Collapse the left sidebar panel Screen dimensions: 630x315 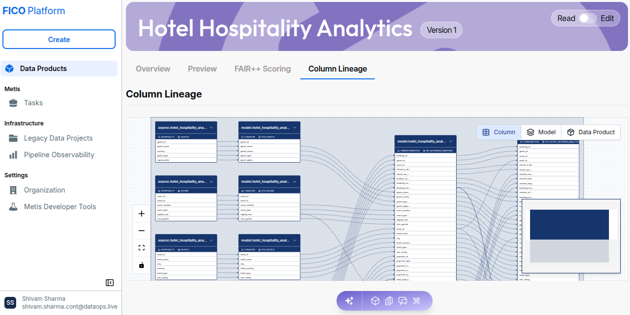pos(110,283)
